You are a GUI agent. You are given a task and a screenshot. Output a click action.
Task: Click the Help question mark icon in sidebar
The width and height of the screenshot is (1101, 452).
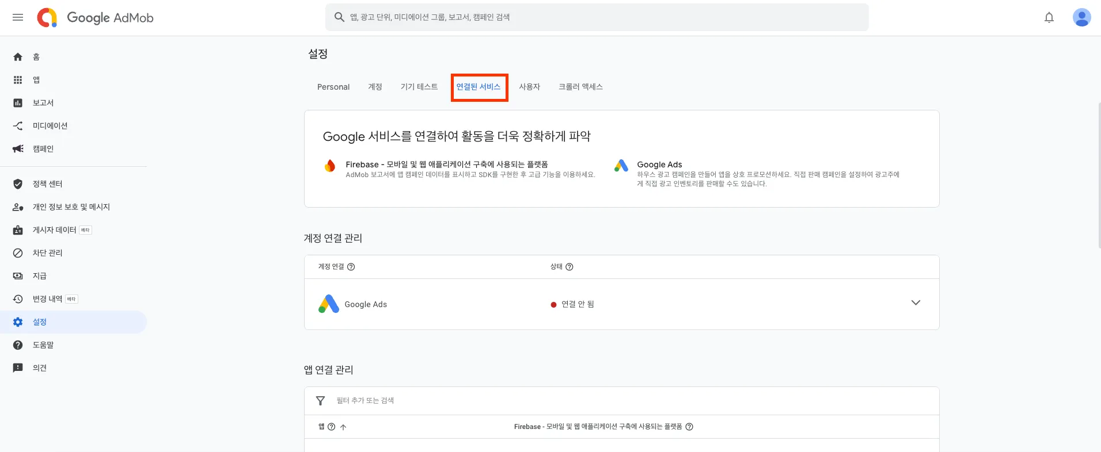(18, 345)
